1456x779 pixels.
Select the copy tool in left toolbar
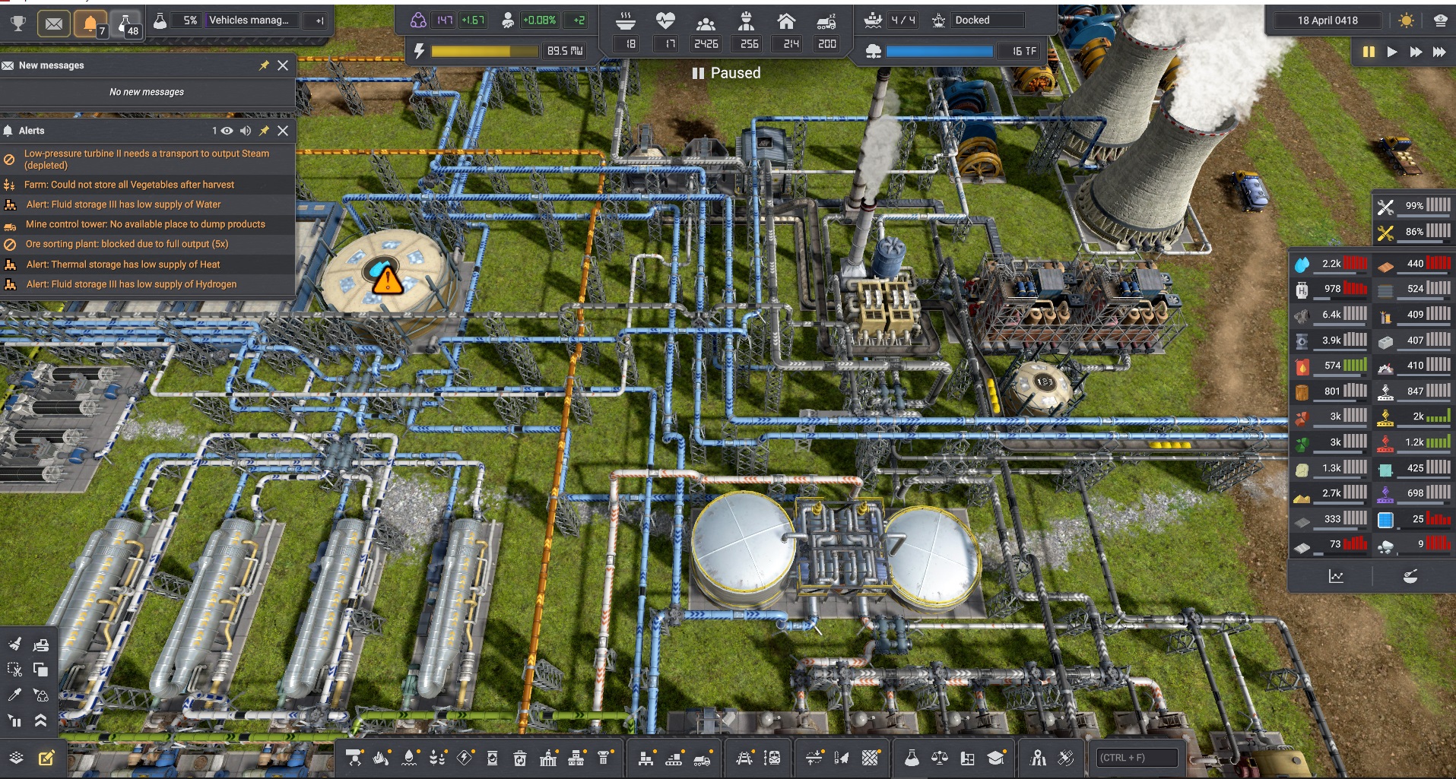coord(40,670)
